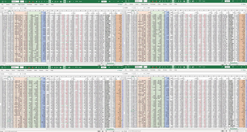Undo last action in top-right Excel window
This screenshot has height=132, width=247.
pos(129,1)
